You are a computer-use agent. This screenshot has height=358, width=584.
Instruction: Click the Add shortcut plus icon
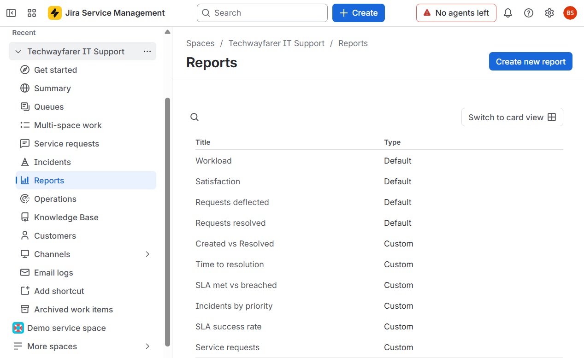(25, 291)
